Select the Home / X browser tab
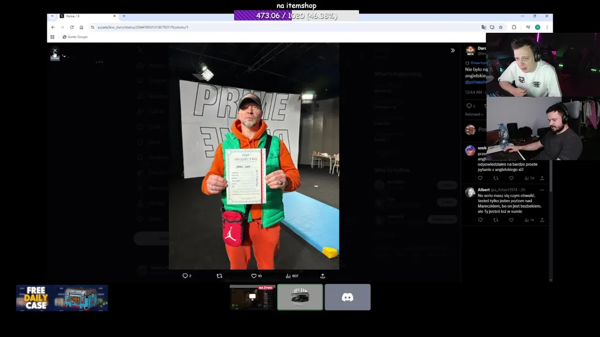Screen dimensions: 600x337 coord(87,16)
